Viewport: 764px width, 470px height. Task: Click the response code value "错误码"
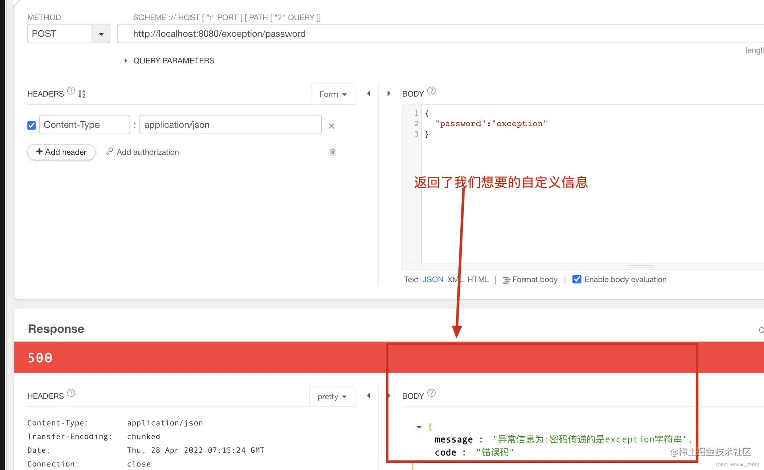coord(495,453)
